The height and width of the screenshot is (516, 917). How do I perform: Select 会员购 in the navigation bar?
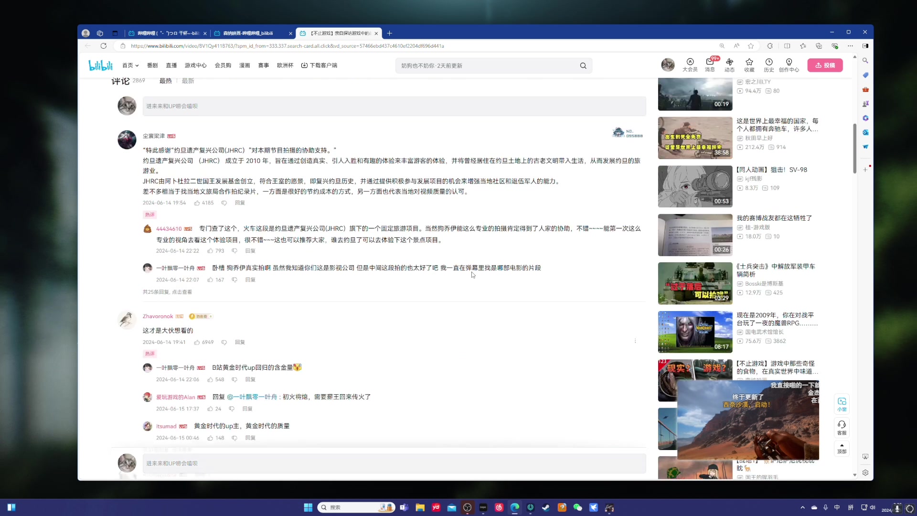(223, 65)
